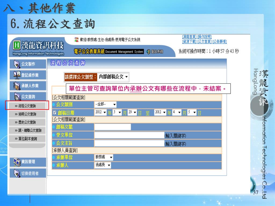
Task: Select 歷史公文查詢 in the sidebar
Action: click(x=27, y=122)
